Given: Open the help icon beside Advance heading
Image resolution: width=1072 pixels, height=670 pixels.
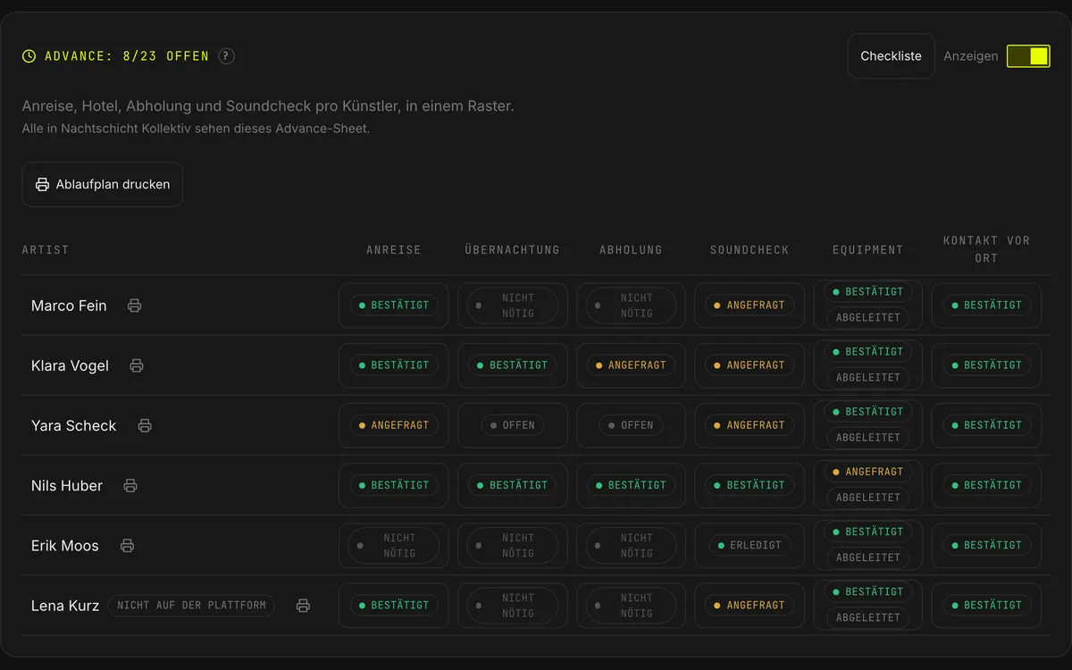Looking at the screenshot, I should [x=227, y=56].
